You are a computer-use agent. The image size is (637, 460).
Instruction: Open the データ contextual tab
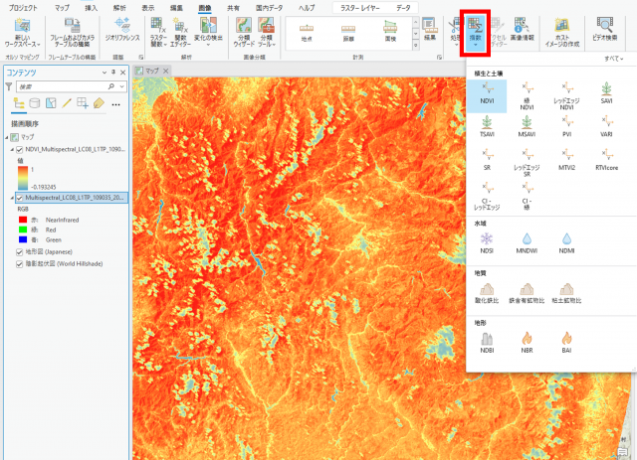click(403, 8)
